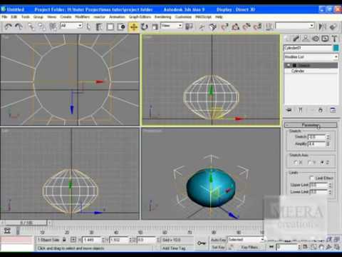
Task: Enable the Limit Effect checkbox
Action: (312, 178)
